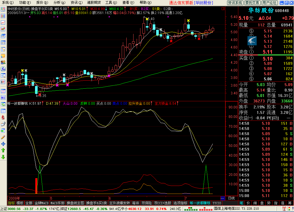The width and height of the screenshot is (294, 212).
Task: Click the stacked windows icon in sidebar
Action: click(3, 36)
